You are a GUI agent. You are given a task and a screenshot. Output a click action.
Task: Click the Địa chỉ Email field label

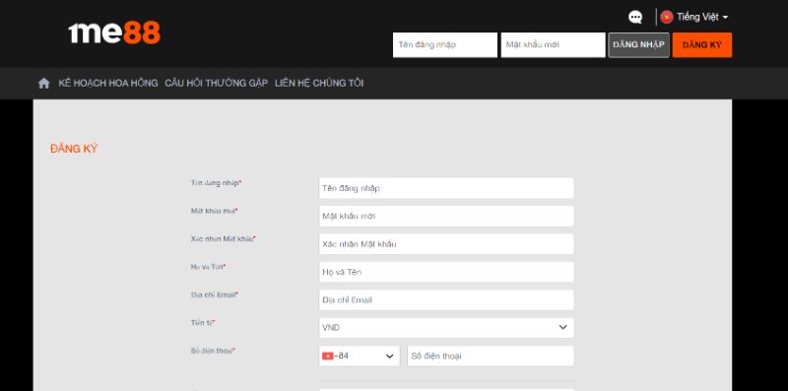[215, 295]
